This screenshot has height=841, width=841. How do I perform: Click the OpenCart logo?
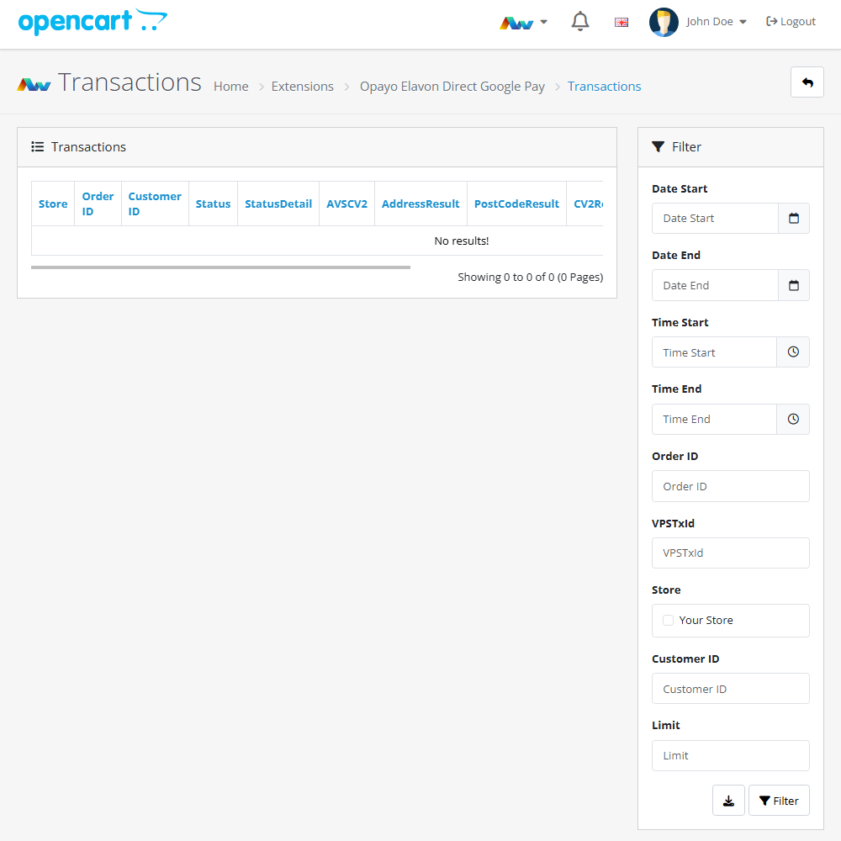click(x=93, y=22)
